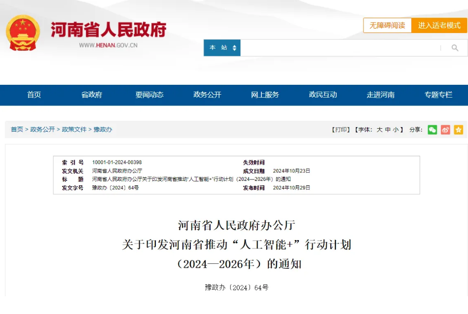Share the article to Weibo
Image resolution: width=468 pixels, height=314 pixels.
[446, 130]
